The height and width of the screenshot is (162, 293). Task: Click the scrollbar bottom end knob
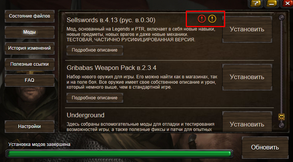click(282, 125)
